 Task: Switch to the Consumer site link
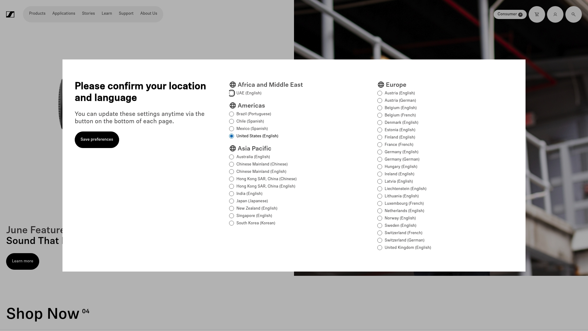point(510,14)
